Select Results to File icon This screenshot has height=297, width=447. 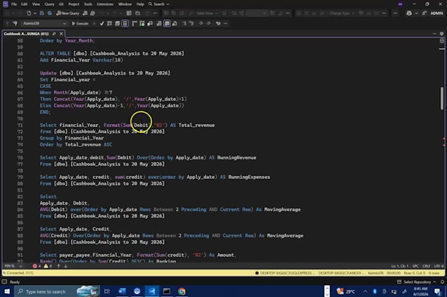pyautogui.click(x=175, y=24)
